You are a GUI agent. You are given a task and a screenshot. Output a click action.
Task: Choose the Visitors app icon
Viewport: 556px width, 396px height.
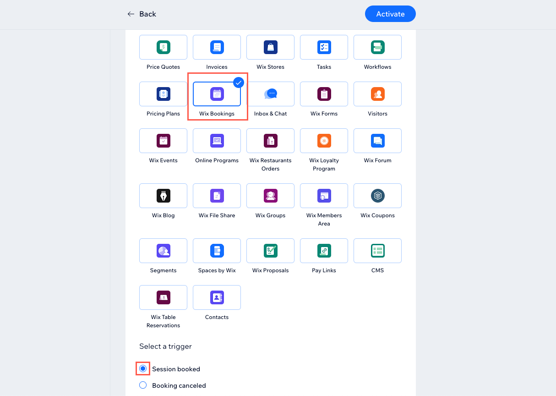click(x=377, y=93)
